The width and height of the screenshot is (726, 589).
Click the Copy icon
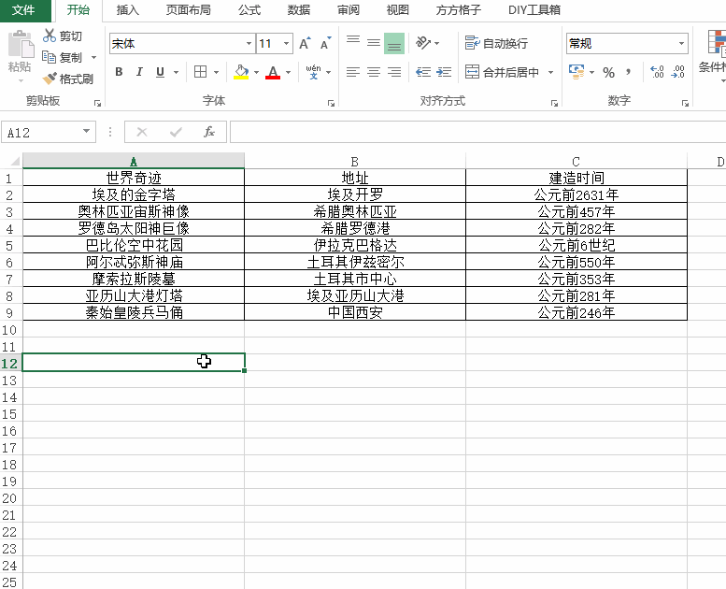49,57
